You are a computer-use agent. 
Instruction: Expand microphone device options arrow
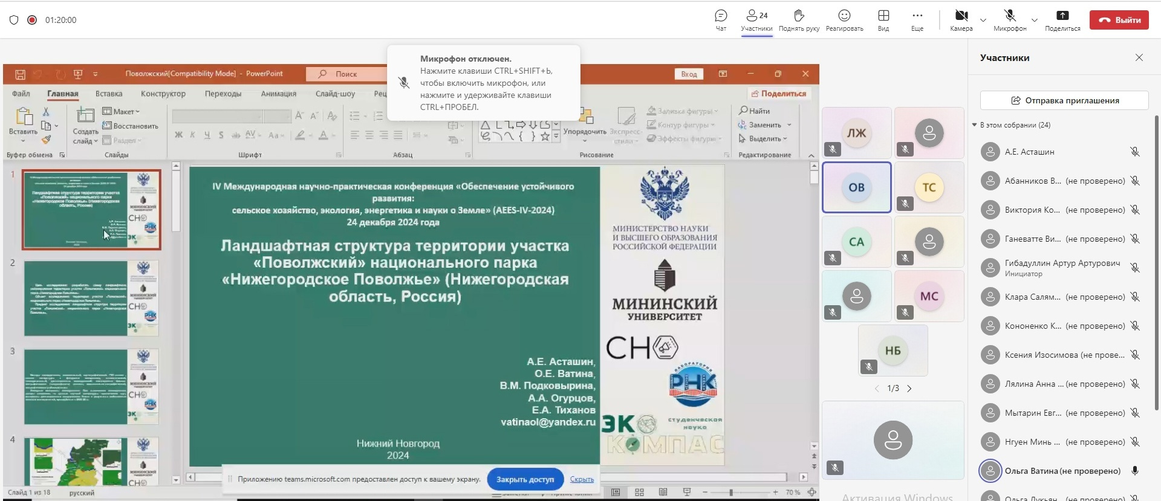(x=1035, y=20)
